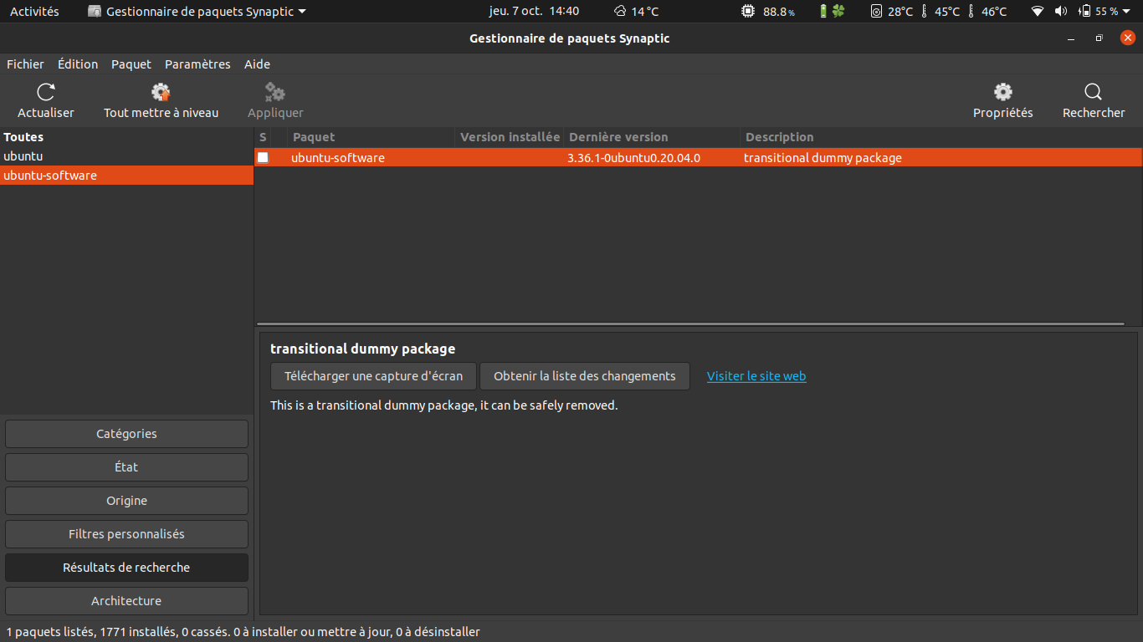Click the row description 'transitional dummy package'

[x=823, y=157]
